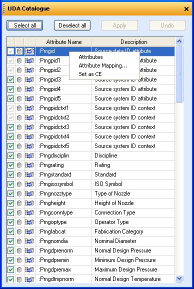Toggle the checkbox for :Pmgdisciplin

(x=10, y=155)
